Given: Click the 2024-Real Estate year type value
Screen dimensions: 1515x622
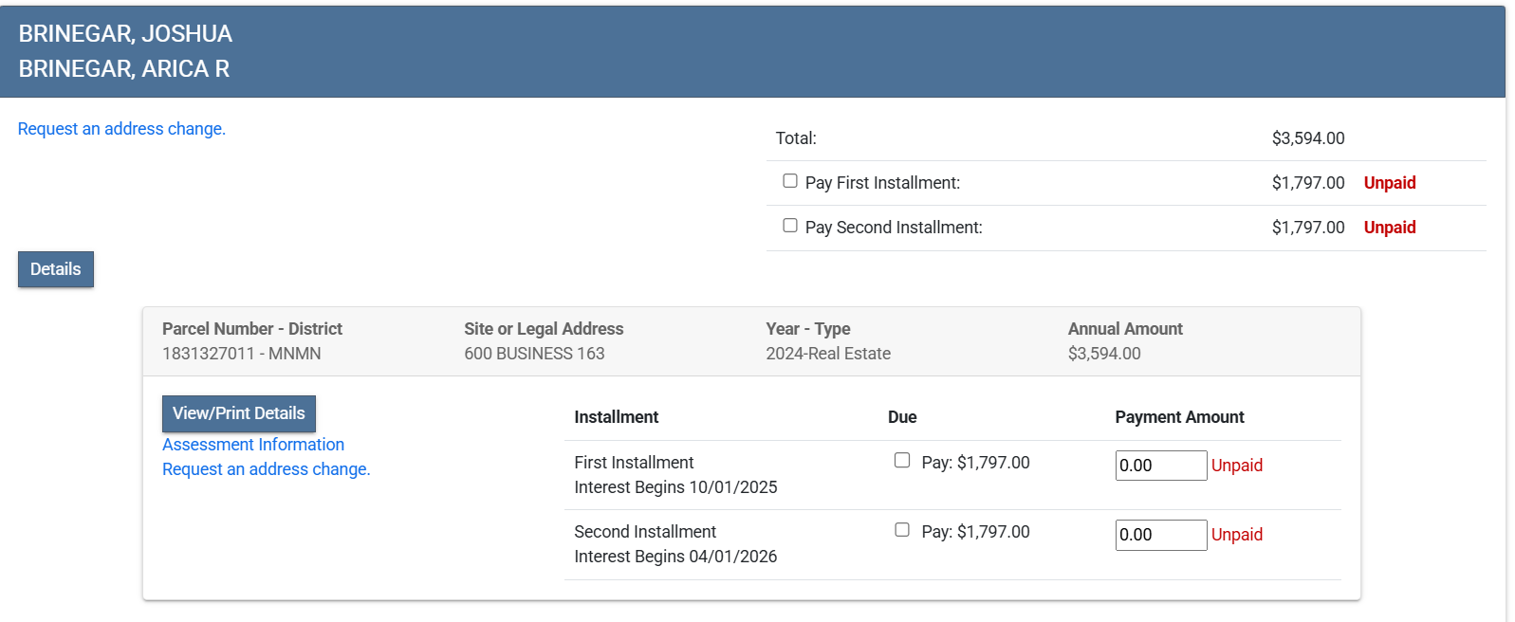Looking at the screenshot, I should point(828,354).
